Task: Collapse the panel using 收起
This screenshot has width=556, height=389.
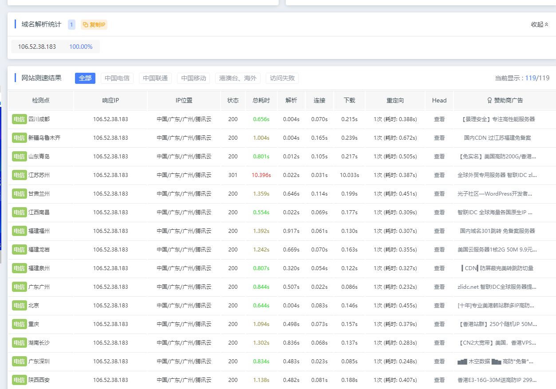Action: [x=540, y=24]
